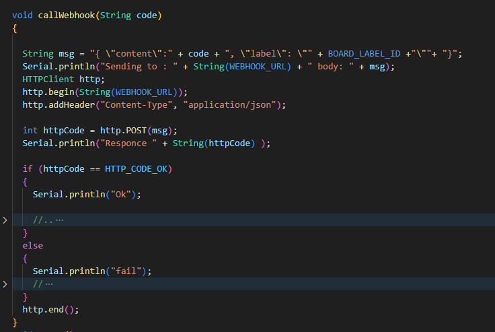Click WEBHOOK_URL inside http.begin
Viewport: 495px width, 332px height.
[x=144, y=92]
